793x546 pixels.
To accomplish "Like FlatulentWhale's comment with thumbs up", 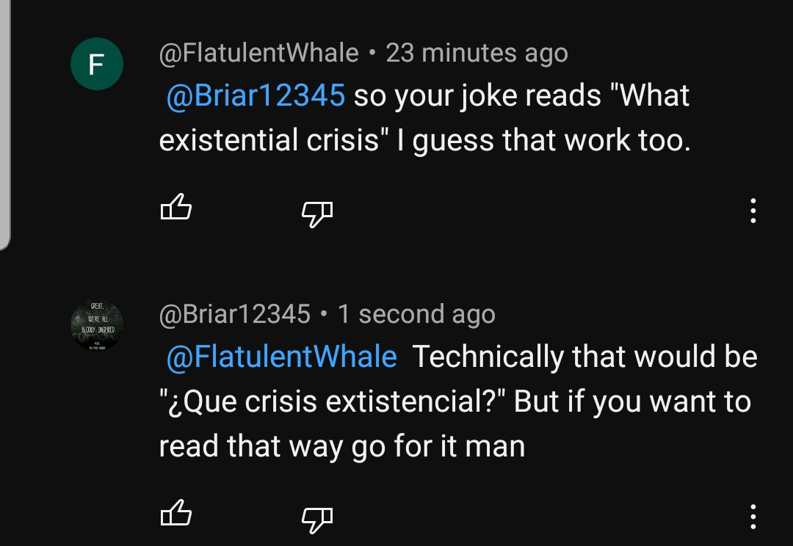I will 175,209.
